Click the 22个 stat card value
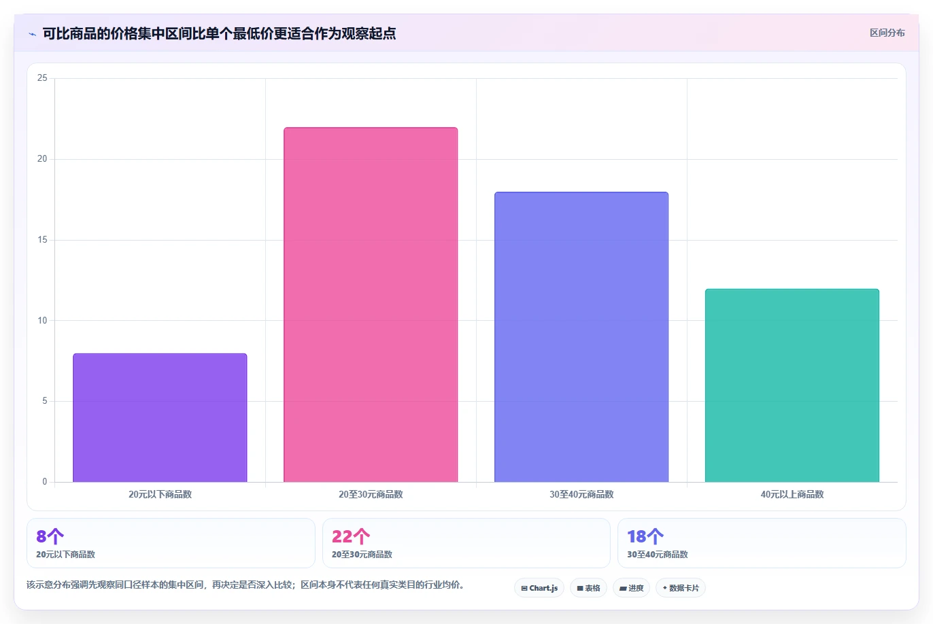Screen dimensions: 933x624 tap(351, 536)
